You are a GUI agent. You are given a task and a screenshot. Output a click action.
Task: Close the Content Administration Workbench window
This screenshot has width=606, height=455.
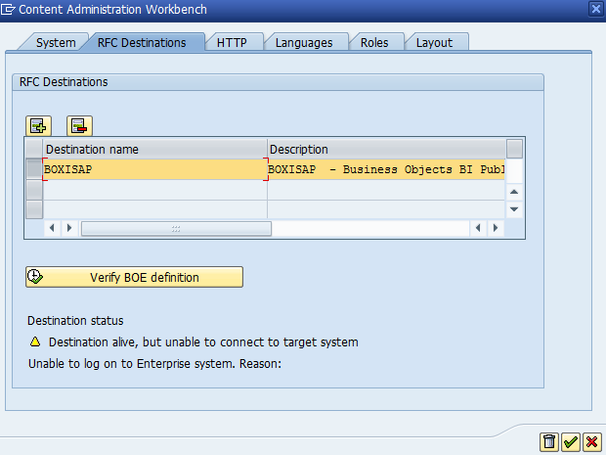(595, 9)
